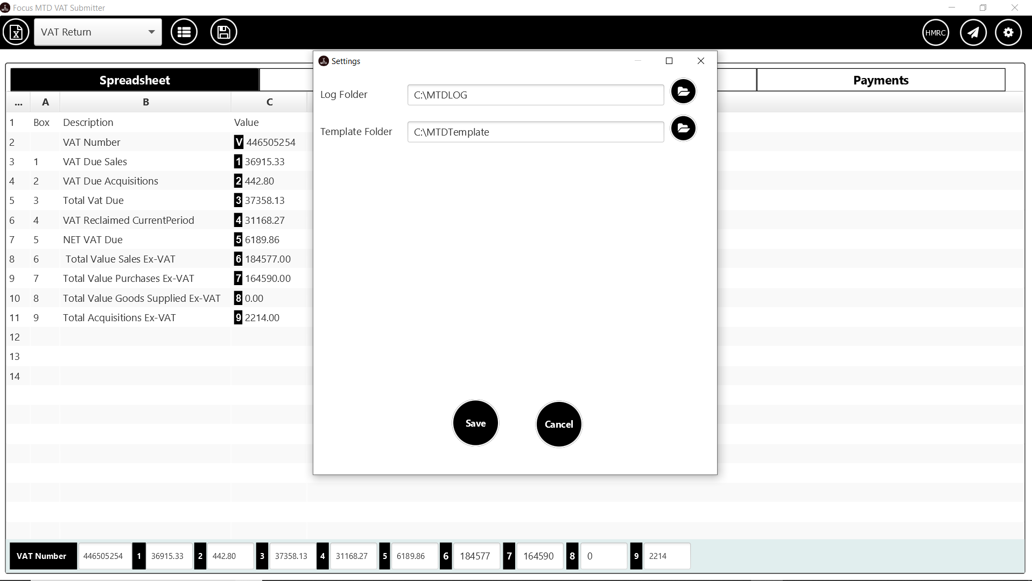This screenshot has height=581, width=1032.
Task: Click the list view toolbar icon
Action: click(x=184, y=32)
